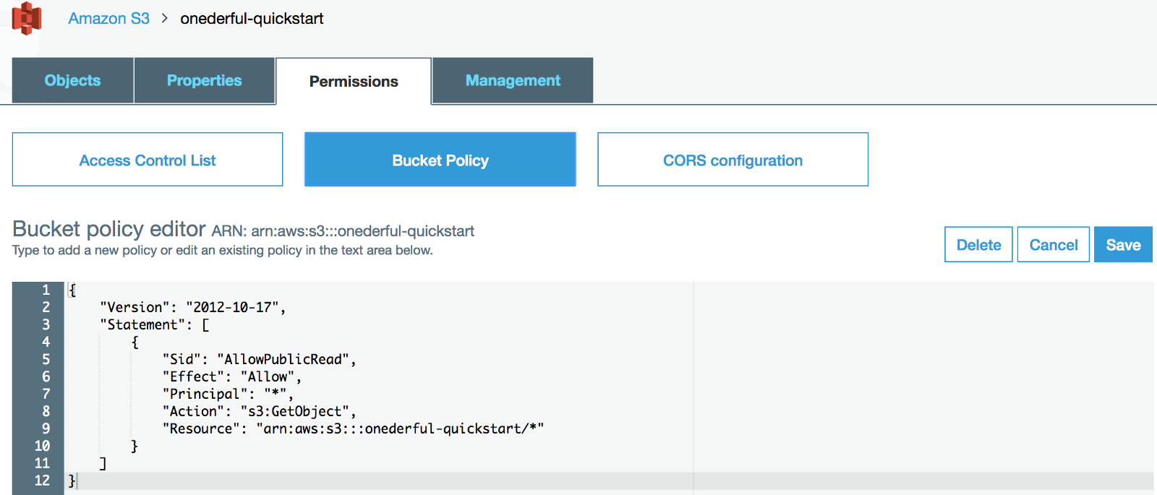Cancel the policy edits
This screenshot has width=1157, height=495.
pyautogui.click(x=1053, y=245)
